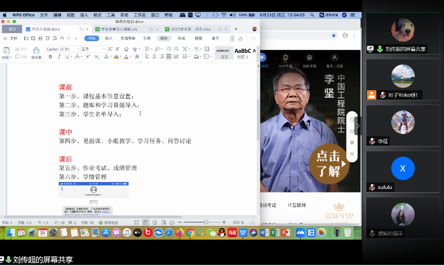This screenshot has width=444, height=266.
Task: Click the undo arrow in quick toolbar
Action: click(62, 38)
